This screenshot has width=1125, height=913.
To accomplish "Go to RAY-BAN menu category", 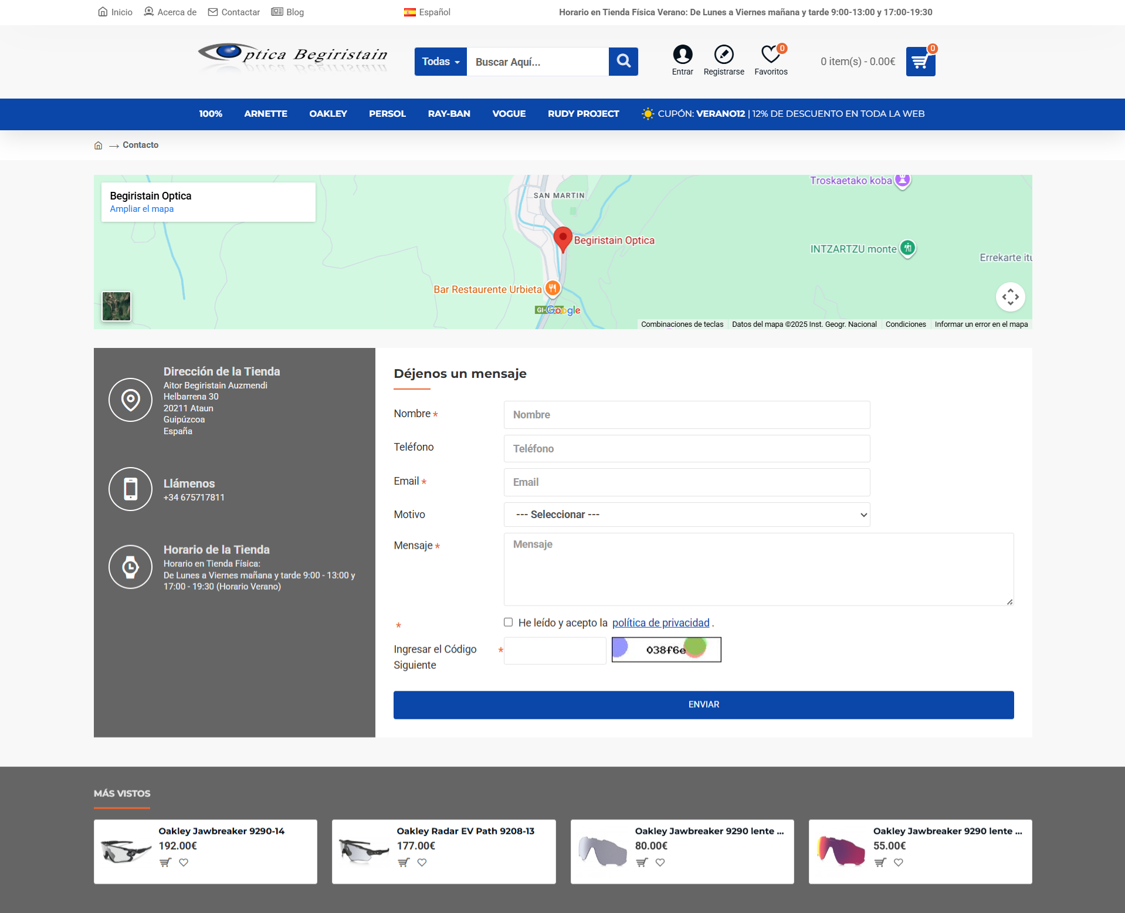I will 449,114.
